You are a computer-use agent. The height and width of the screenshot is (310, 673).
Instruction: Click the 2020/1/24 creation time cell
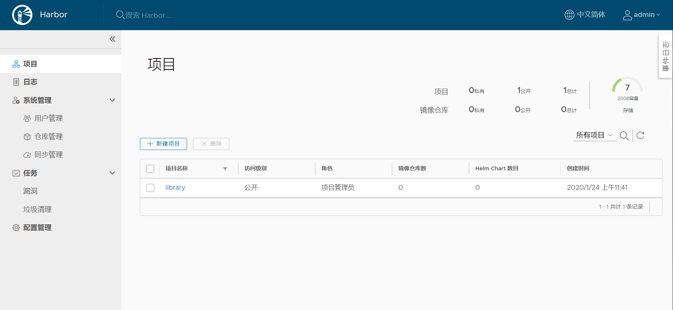(x=597, y=188)
